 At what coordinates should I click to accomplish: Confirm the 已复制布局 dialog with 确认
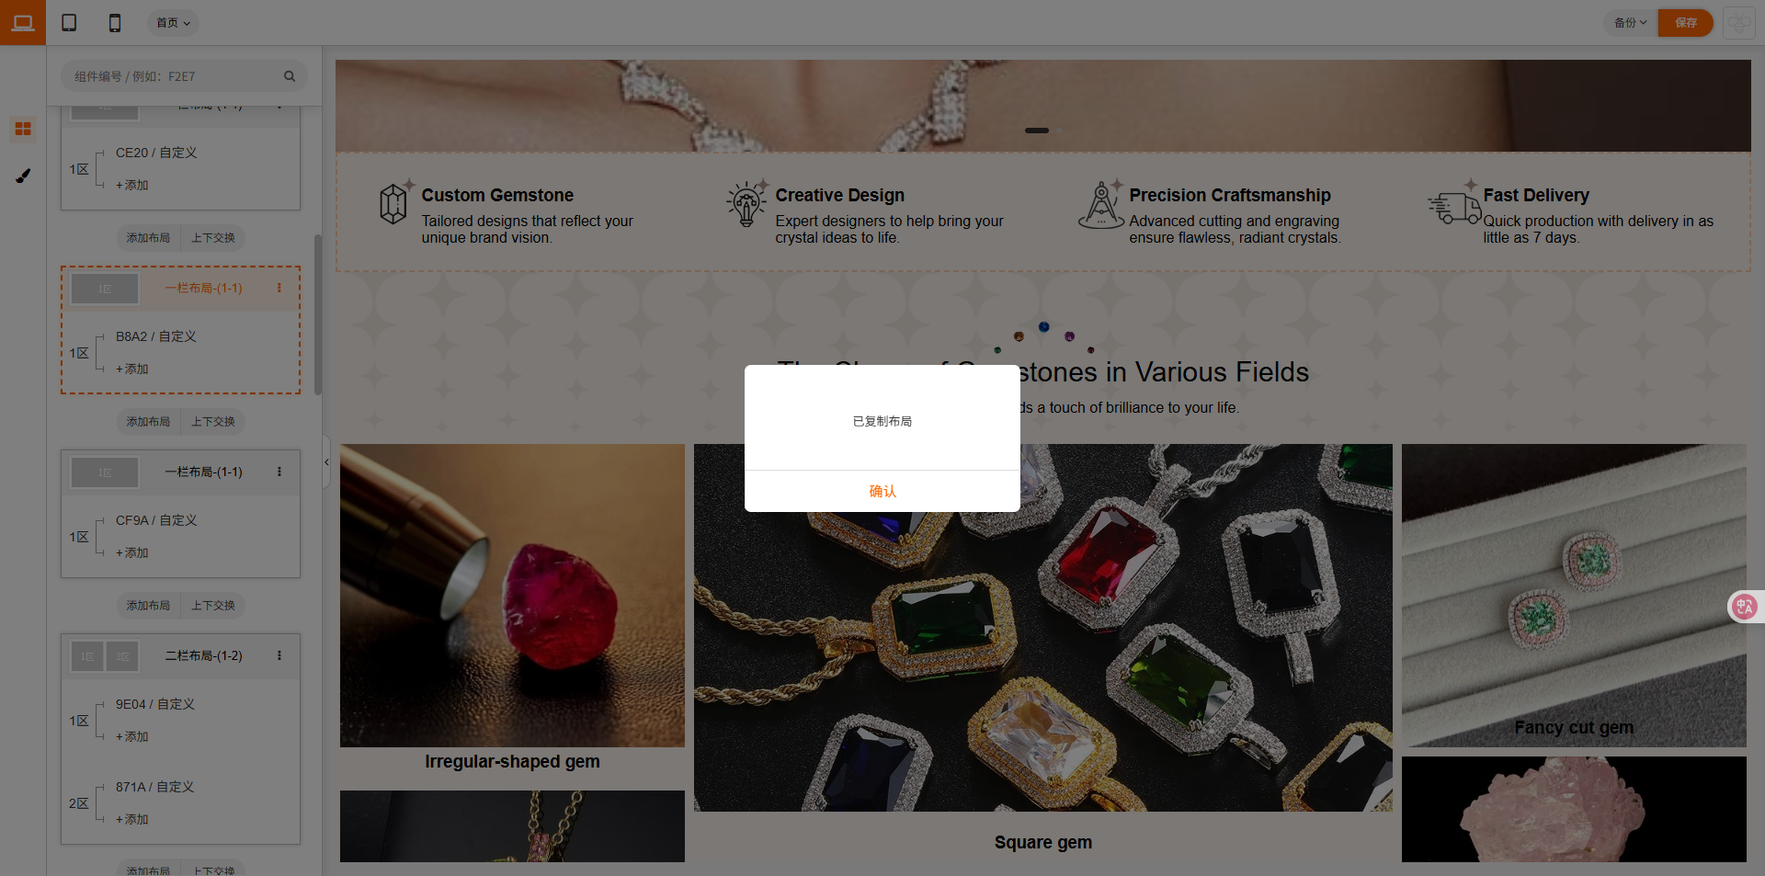882,491
